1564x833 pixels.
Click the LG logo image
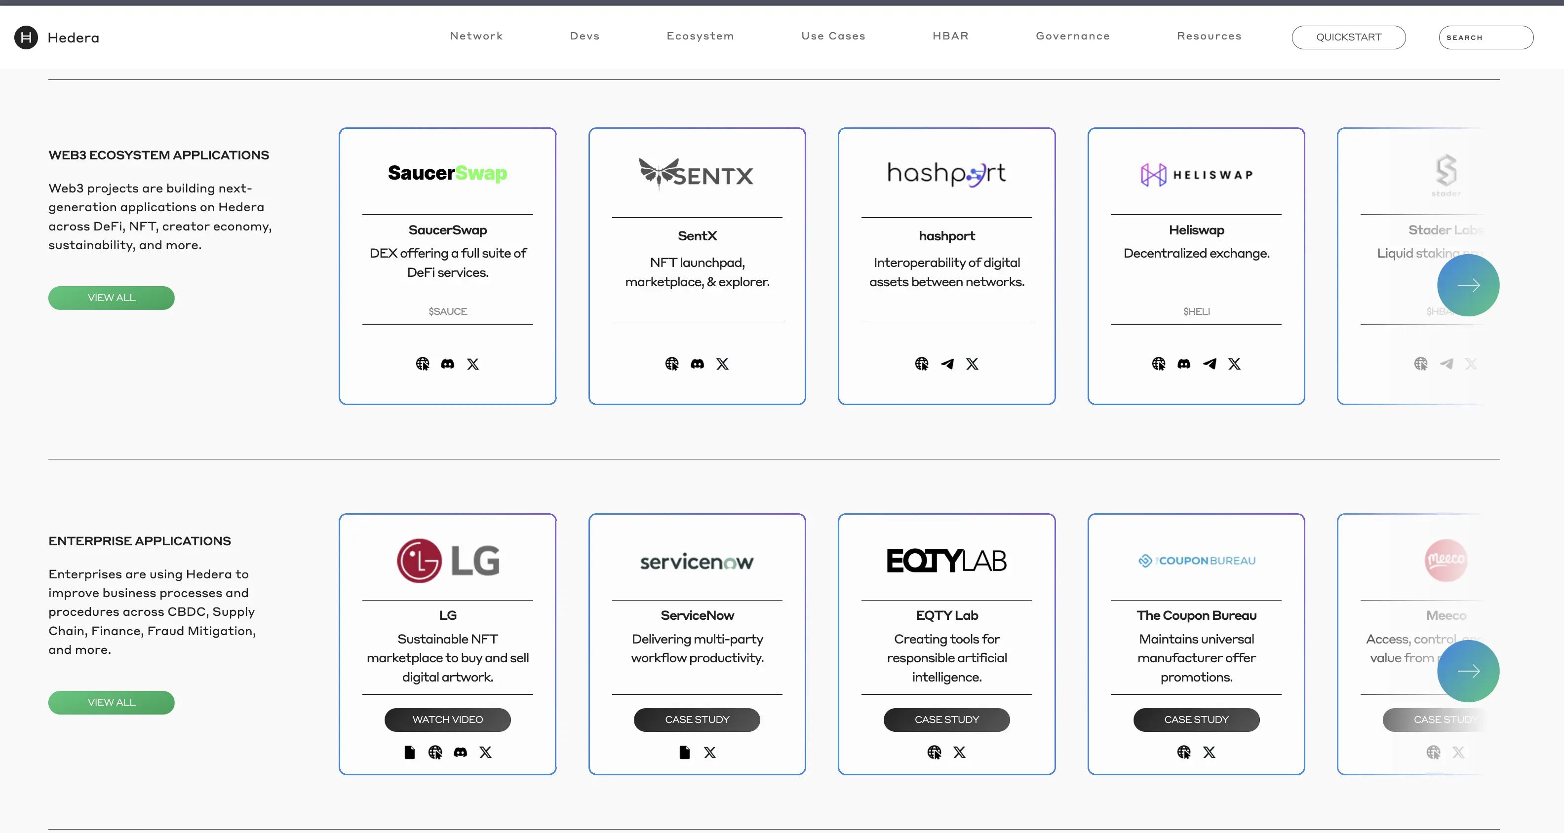pyautogui.click(x=448, y=561)
